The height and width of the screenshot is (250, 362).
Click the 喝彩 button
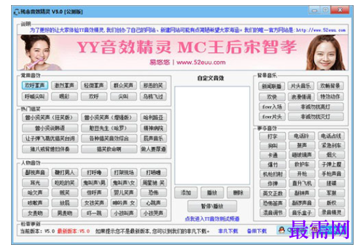click(65, 97)
